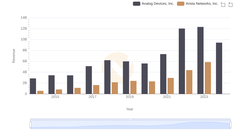This screenshot has height=136, width=236.
Task: Click the Analog Devices bar for 2016
Action: tap(70, 85)
